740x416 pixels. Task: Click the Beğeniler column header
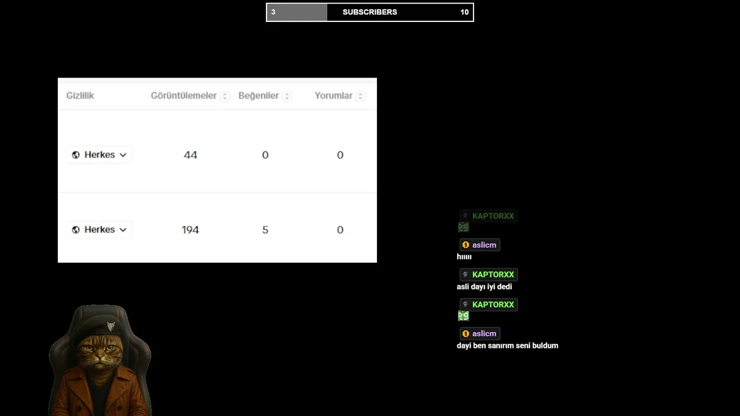pos(258,96)
